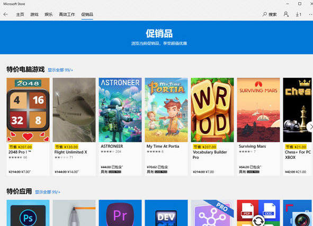
Task: Open the My Time At Portia cover
Action: coord(166,110)
